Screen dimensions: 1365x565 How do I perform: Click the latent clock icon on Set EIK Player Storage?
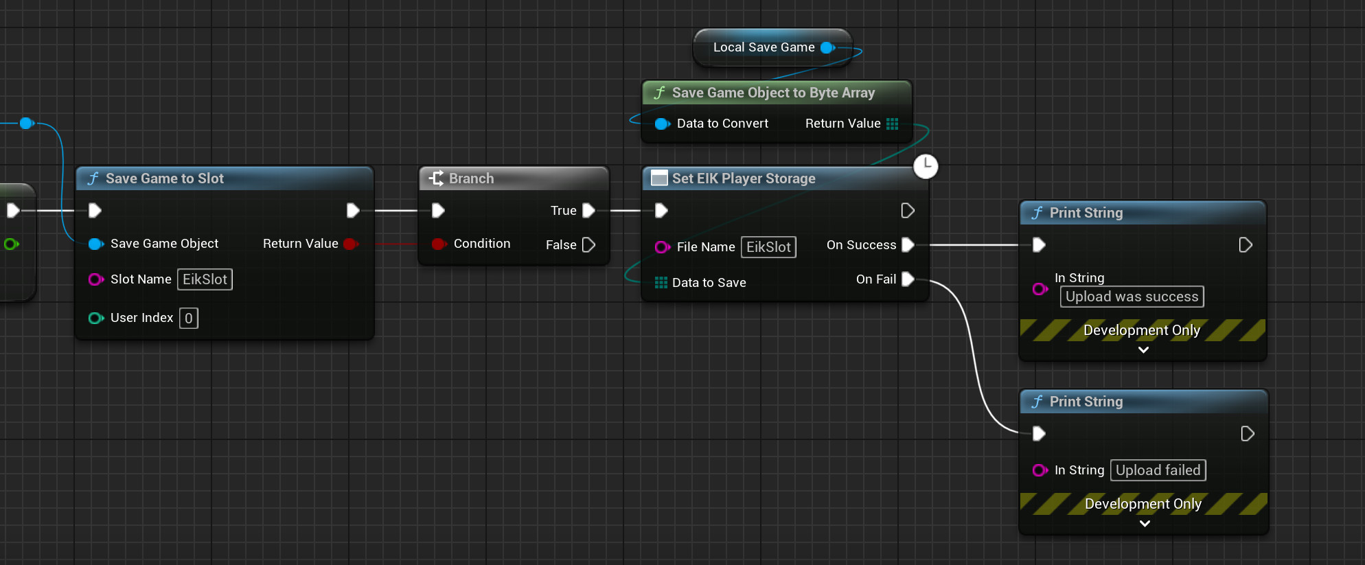[926, 166]
